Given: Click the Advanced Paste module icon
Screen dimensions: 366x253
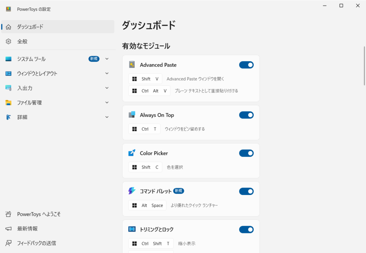Looking at the screenshot, I should tap(132, 64).
